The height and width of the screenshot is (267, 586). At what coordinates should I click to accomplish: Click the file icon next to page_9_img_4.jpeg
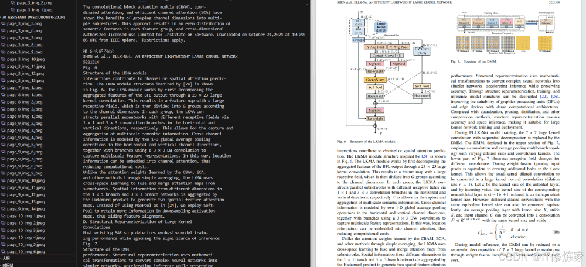(x=4, y=138)
